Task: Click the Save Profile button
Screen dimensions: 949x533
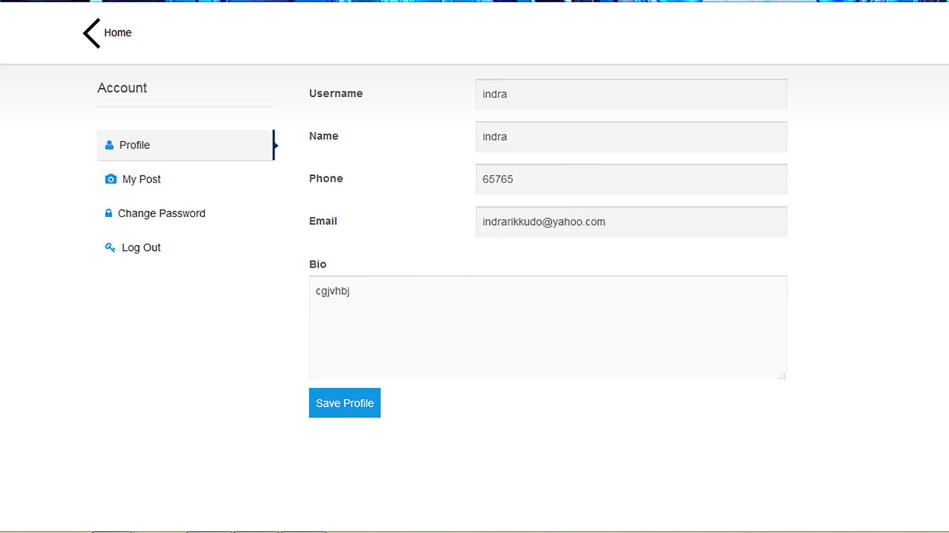Action: coord(345,403)
